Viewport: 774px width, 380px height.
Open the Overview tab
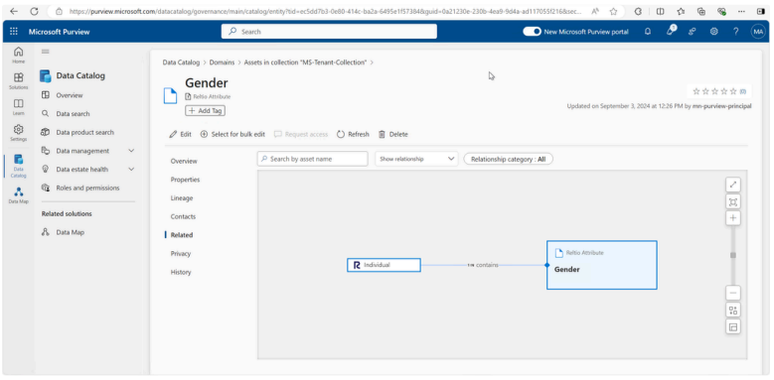(184, 161)
